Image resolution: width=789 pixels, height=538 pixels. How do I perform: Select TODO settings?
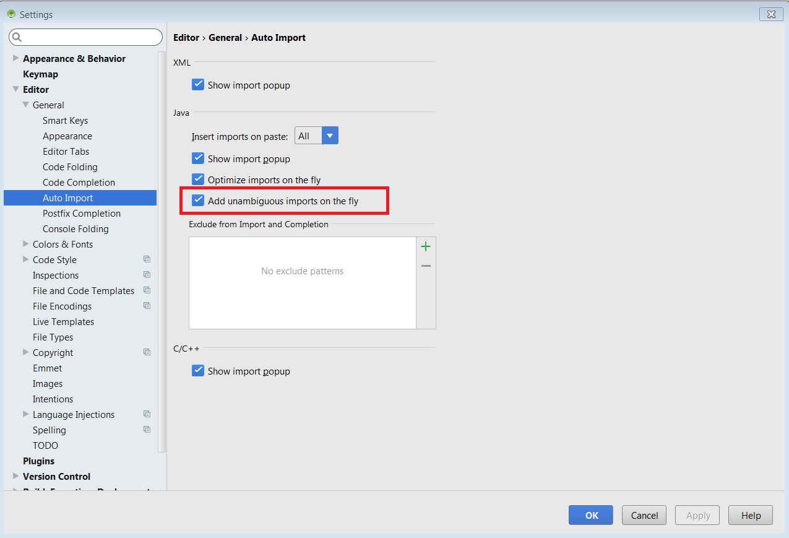click(x=45, y=445)
